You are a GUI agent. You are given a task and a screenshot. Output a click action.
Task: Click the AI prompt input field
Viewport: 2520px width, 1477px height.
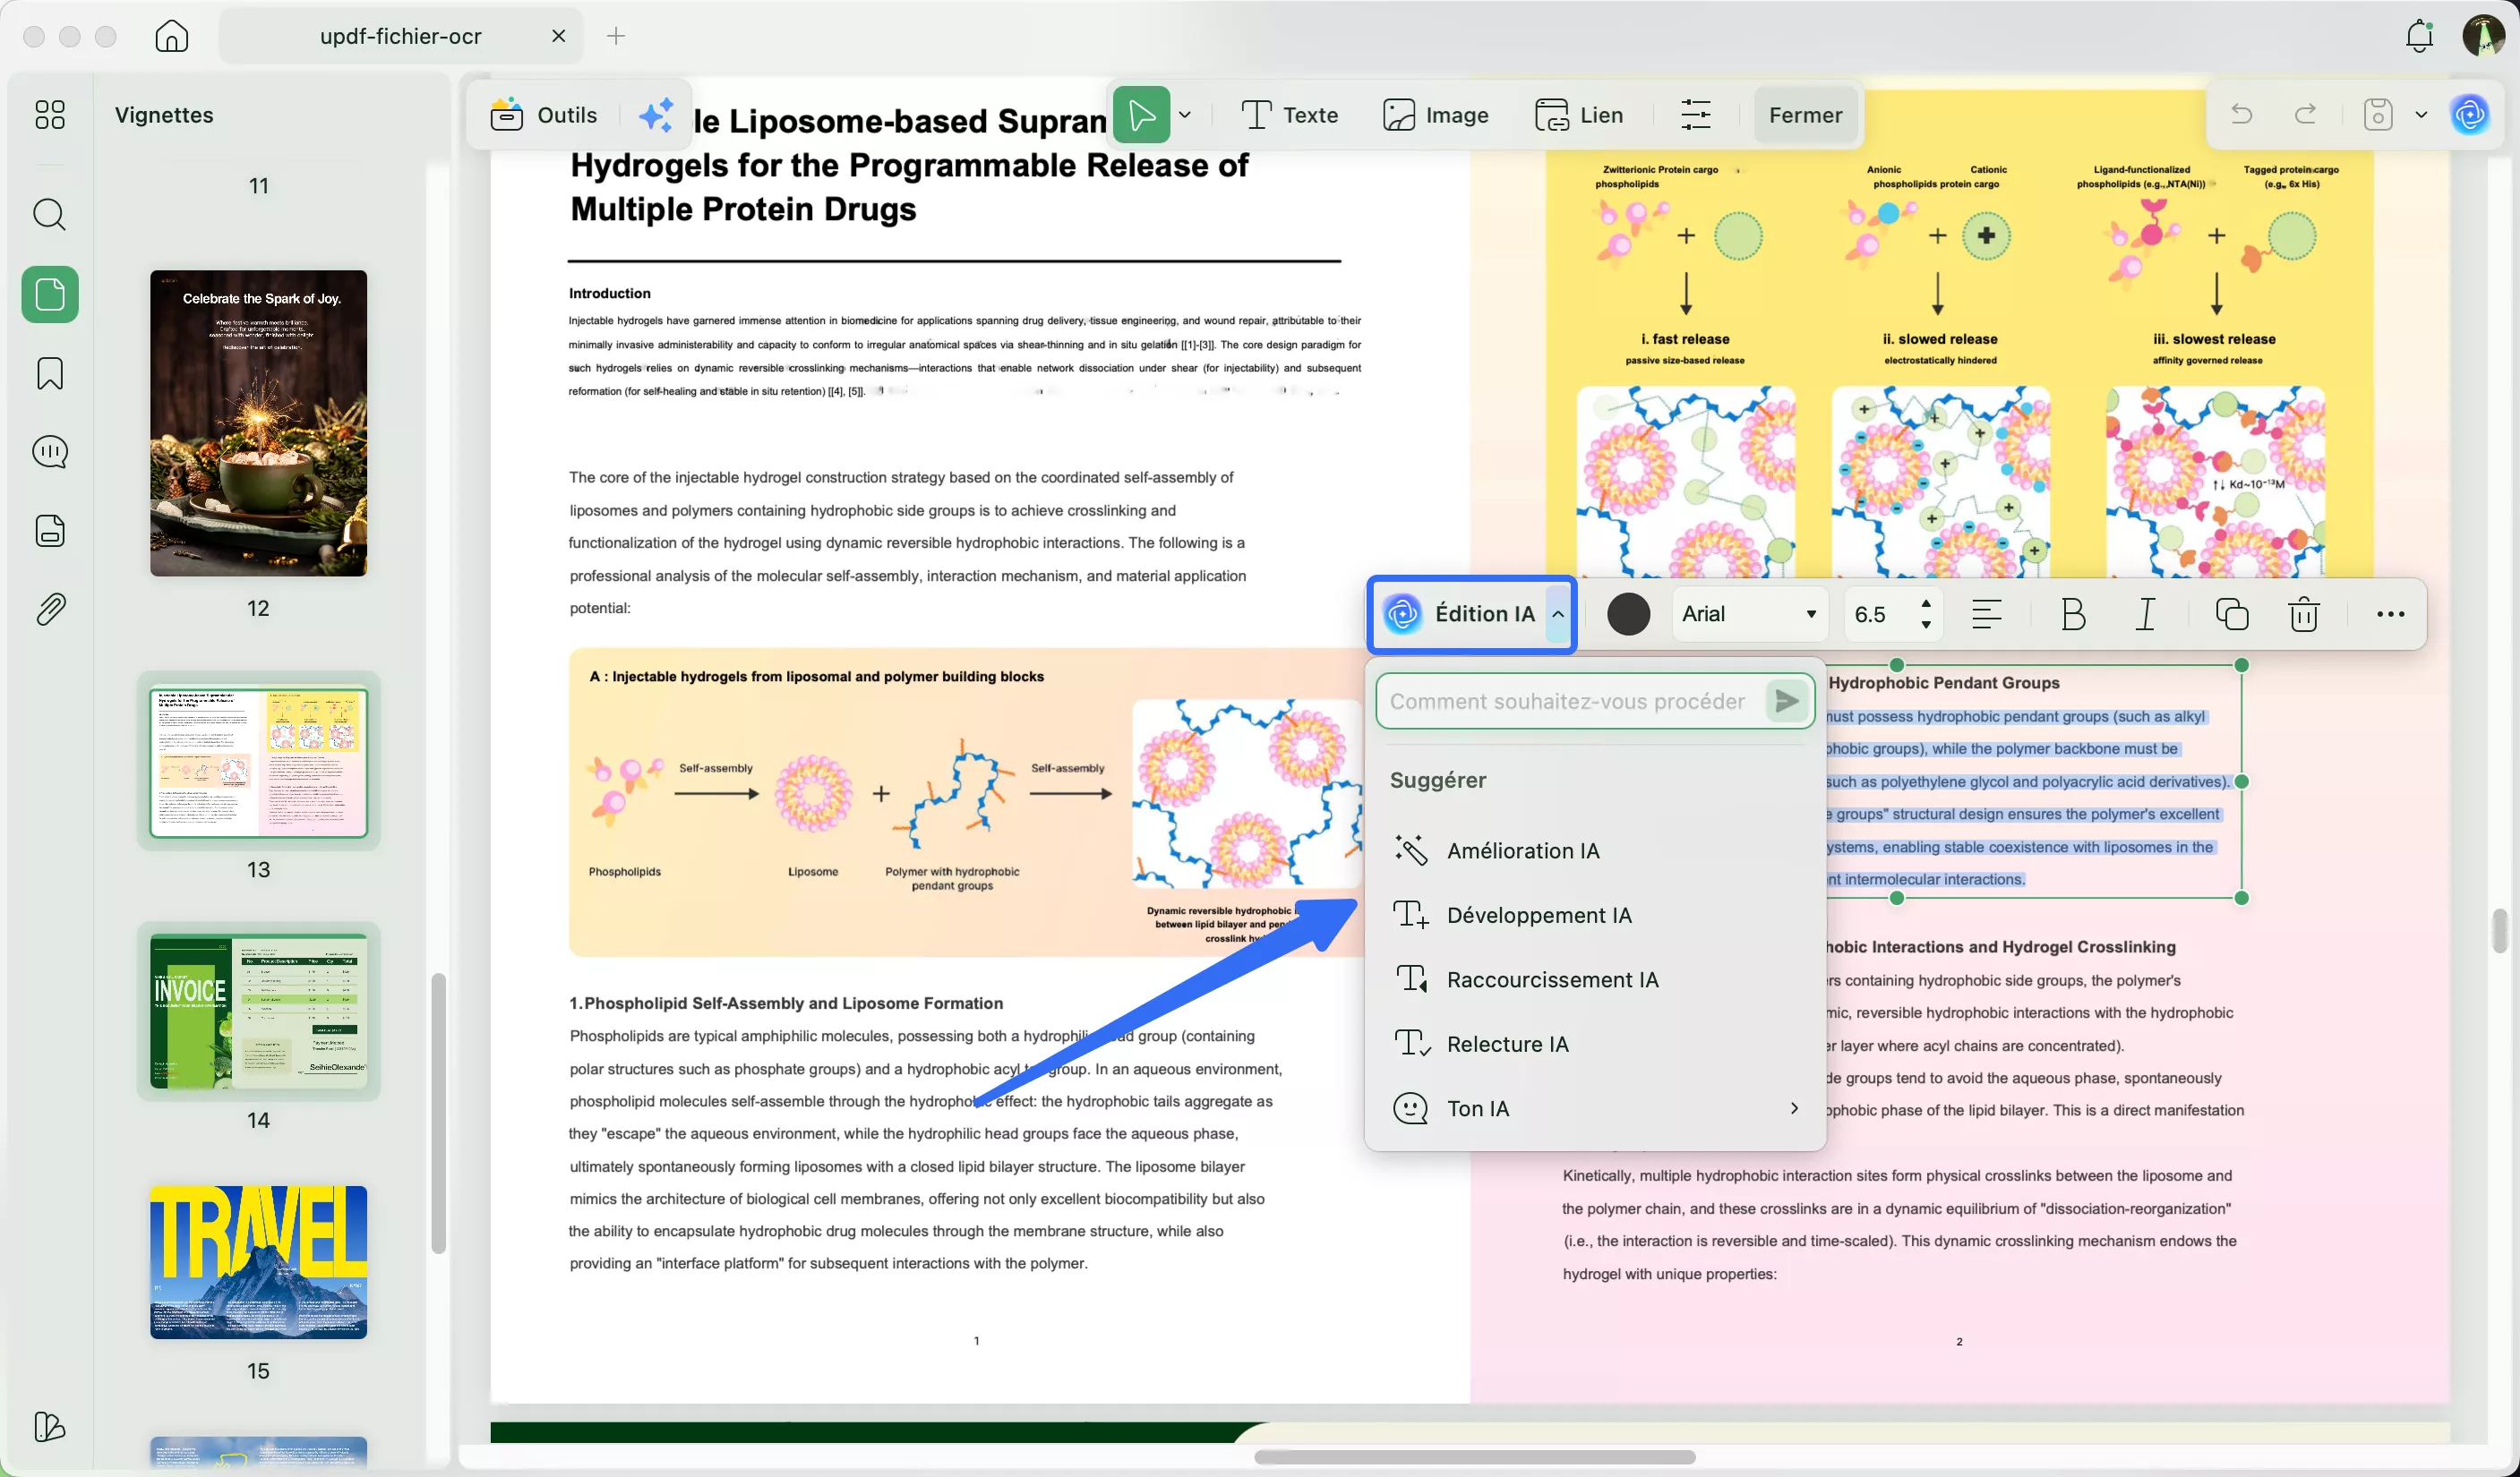pyautogui.click(x=1566, y=702)
